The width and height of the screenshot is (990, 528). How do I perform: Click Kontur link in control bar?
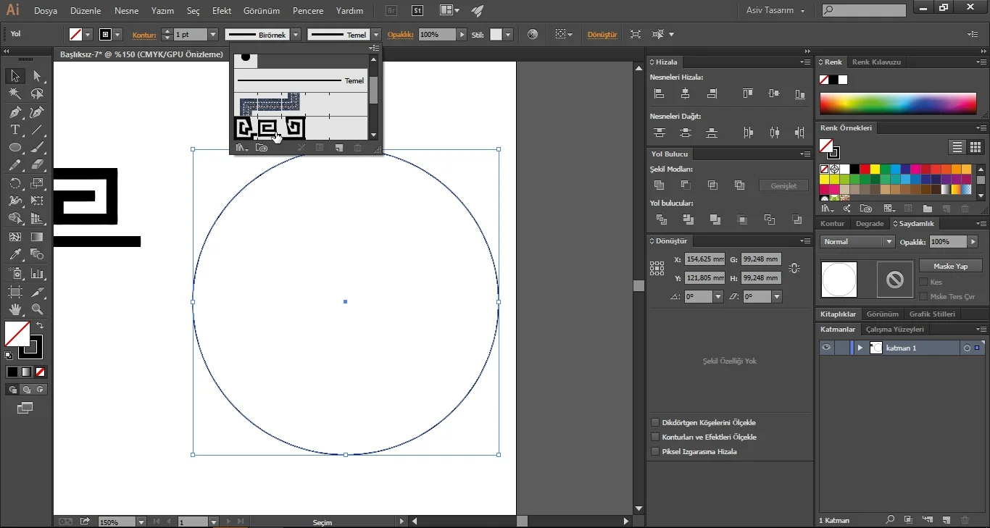144,35
